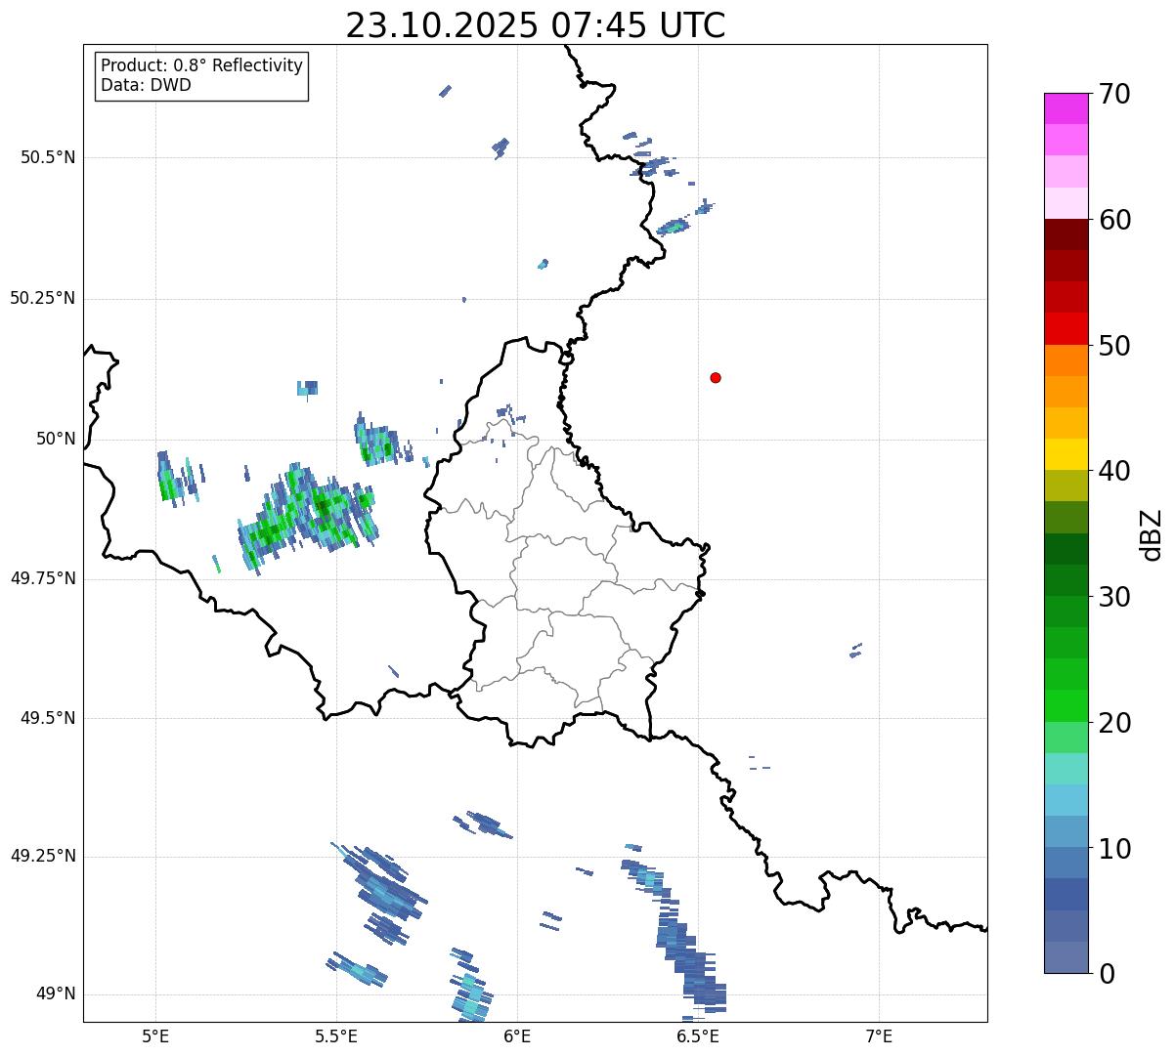The height and width of the screenshot is (1056, 1175).
Task: Pick the yellow 40 dBZ colorbar swatch
Action: tap(1066, 454)
